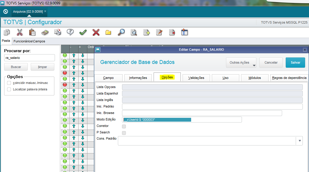Go to the Validações tab
Screen dimensions: 309x172
196,78
